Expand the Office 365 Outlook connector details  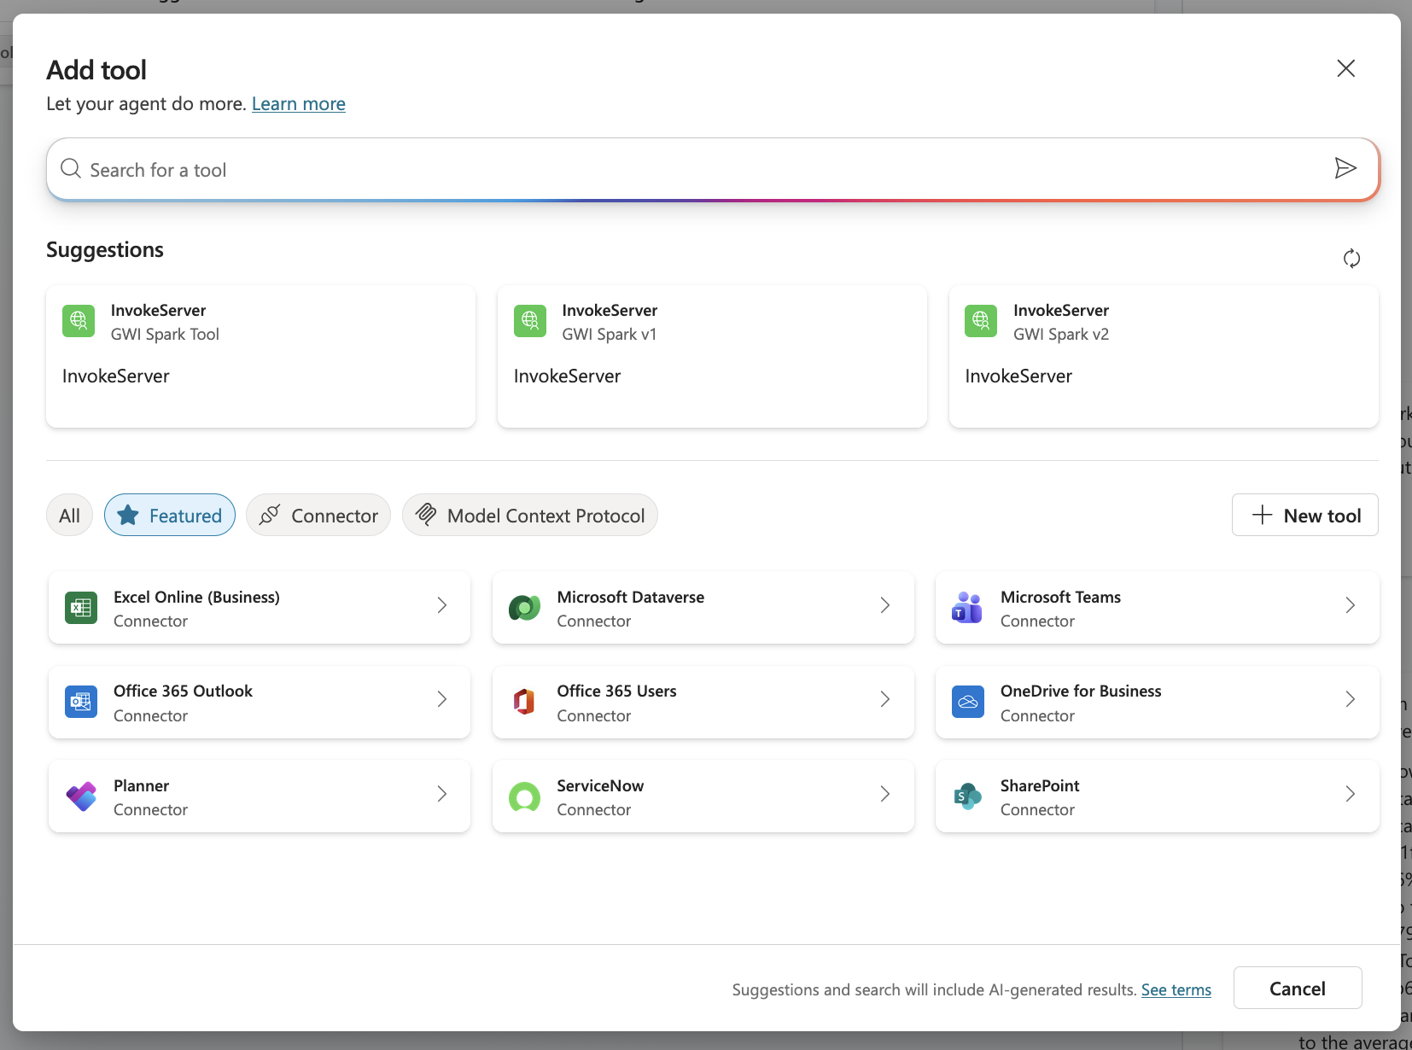(x=441, y=700)
